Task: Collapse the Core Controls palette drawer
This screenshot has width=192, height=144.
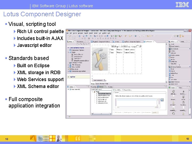Action: tap(179, 49)
